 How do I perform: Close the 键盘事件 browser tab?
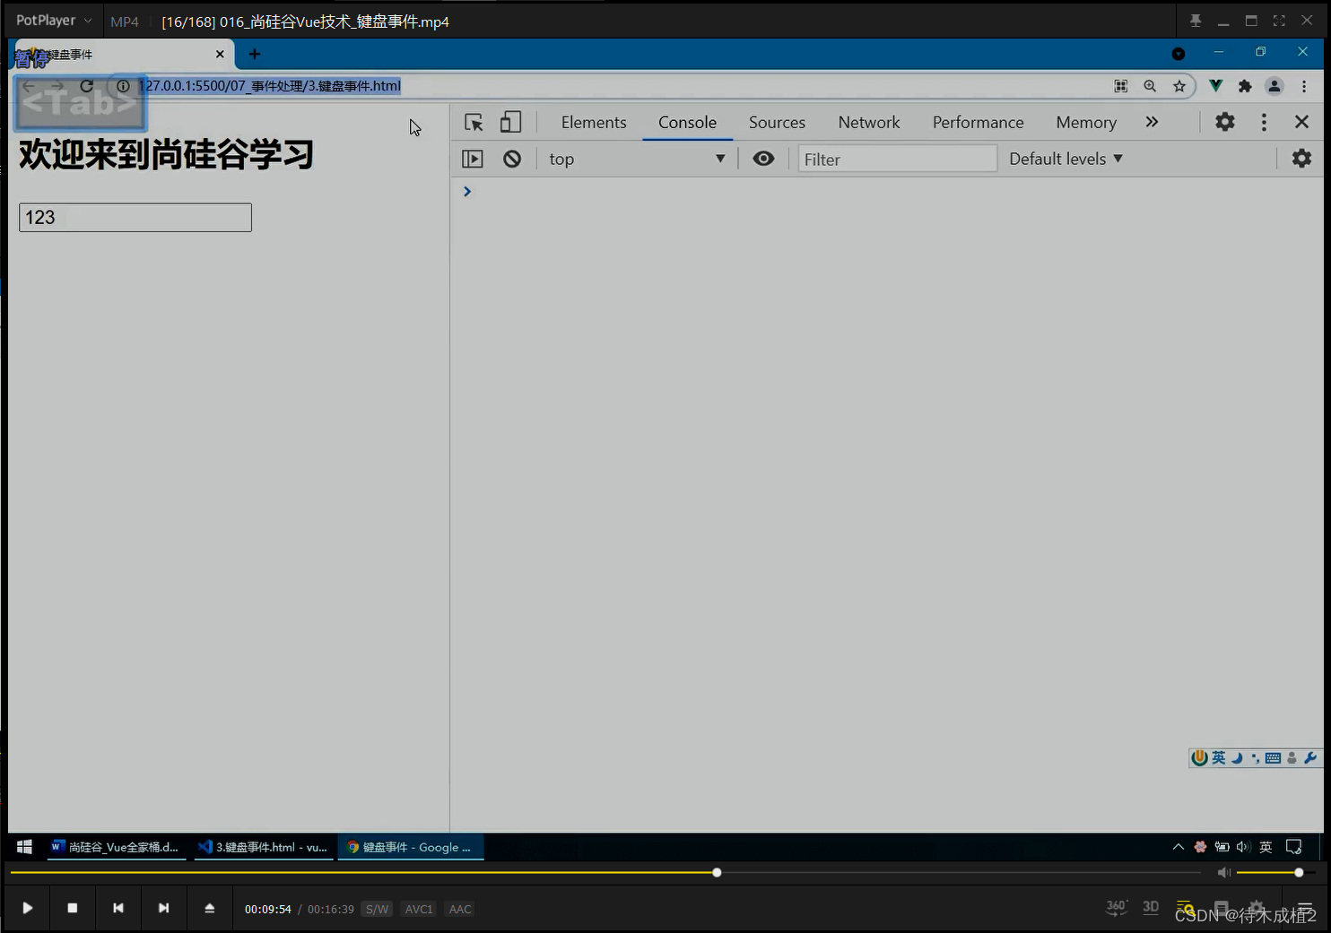[x=220, y=54]
